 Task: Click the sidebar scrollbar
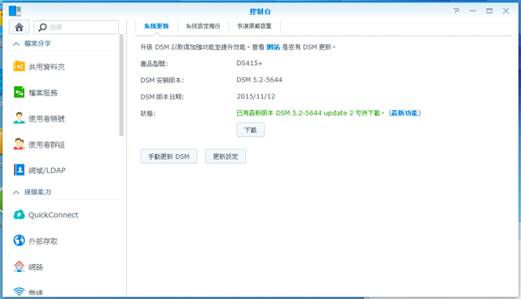pos(121,86)
